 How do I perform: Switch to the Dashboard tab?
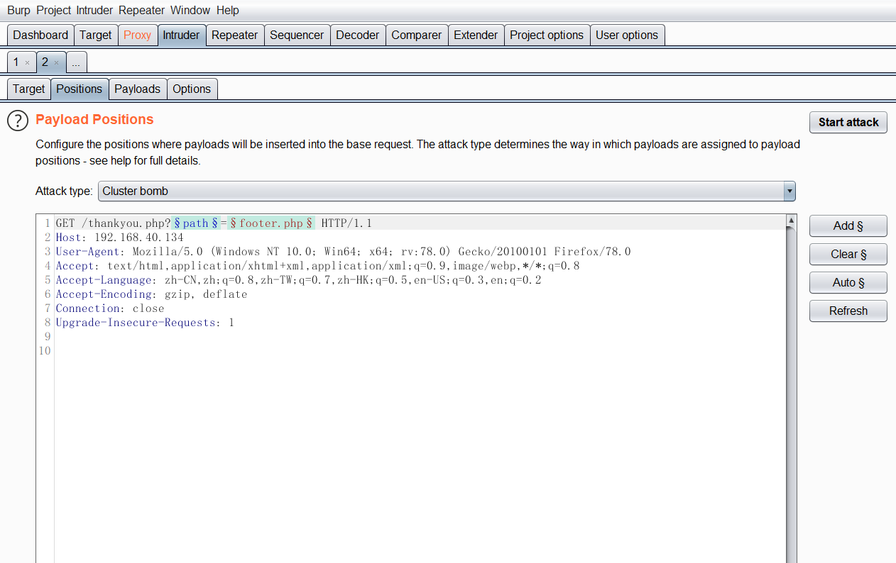(x=40, y=35)
